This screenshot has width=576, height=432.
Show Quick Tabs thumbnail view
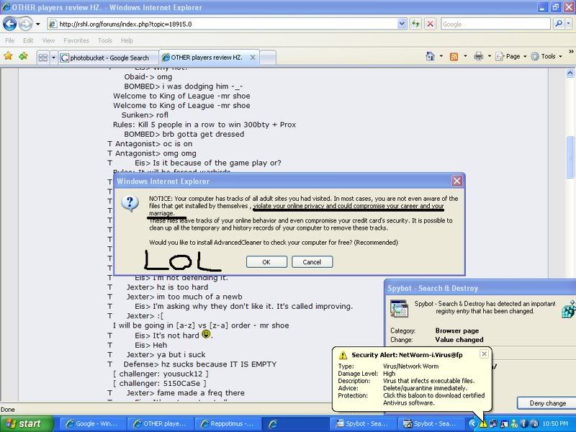(43, 58)
